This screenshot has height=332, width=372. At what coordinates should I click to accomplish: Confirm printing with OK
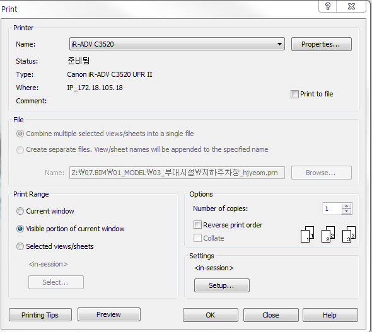click(210, 315)
